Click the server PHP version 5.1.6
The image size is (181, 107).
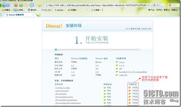click(122, 66)
